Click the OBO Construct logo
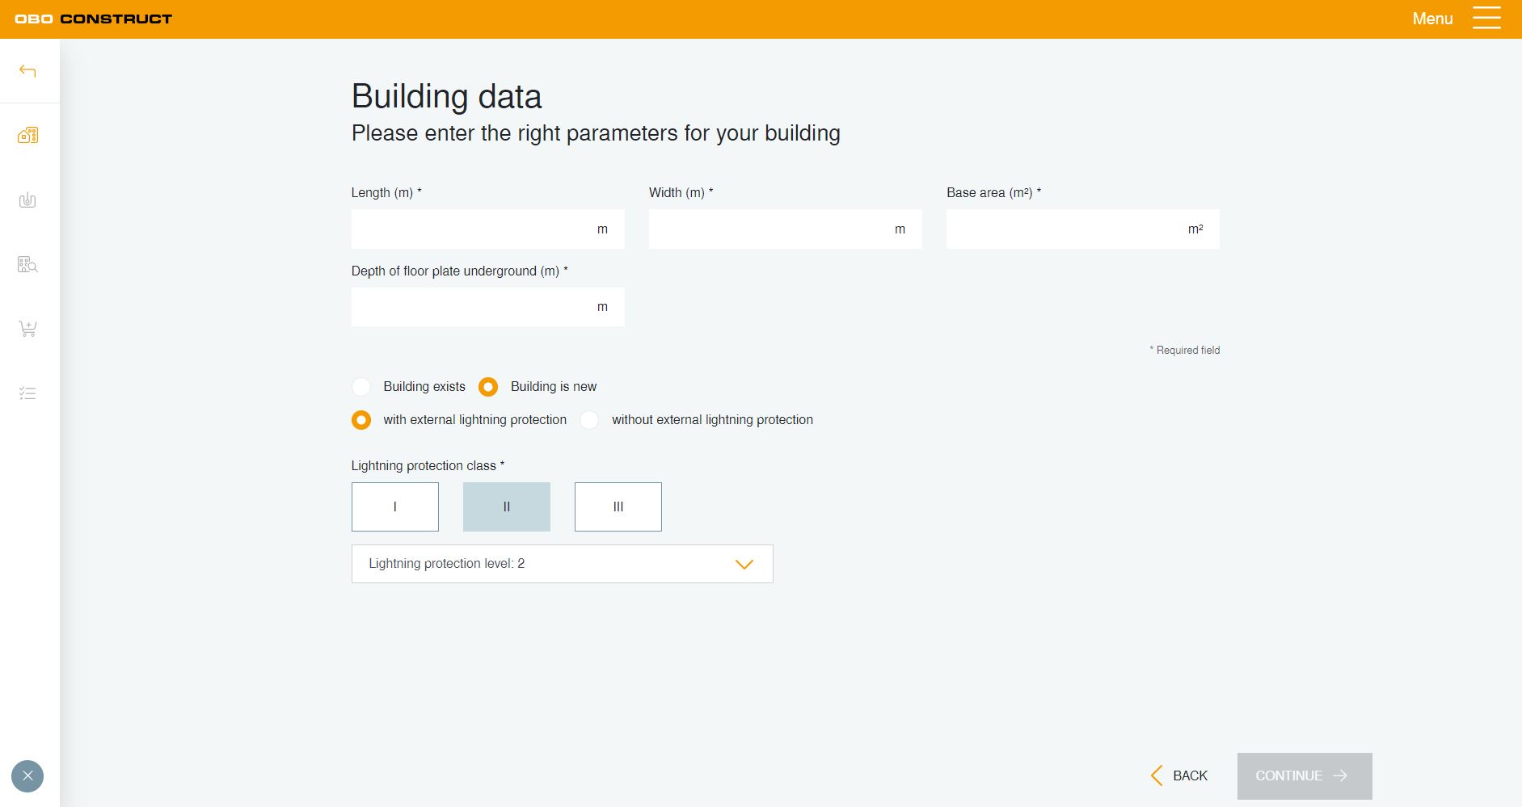This screenshot has height=807, width=1522. click(94, 19)
